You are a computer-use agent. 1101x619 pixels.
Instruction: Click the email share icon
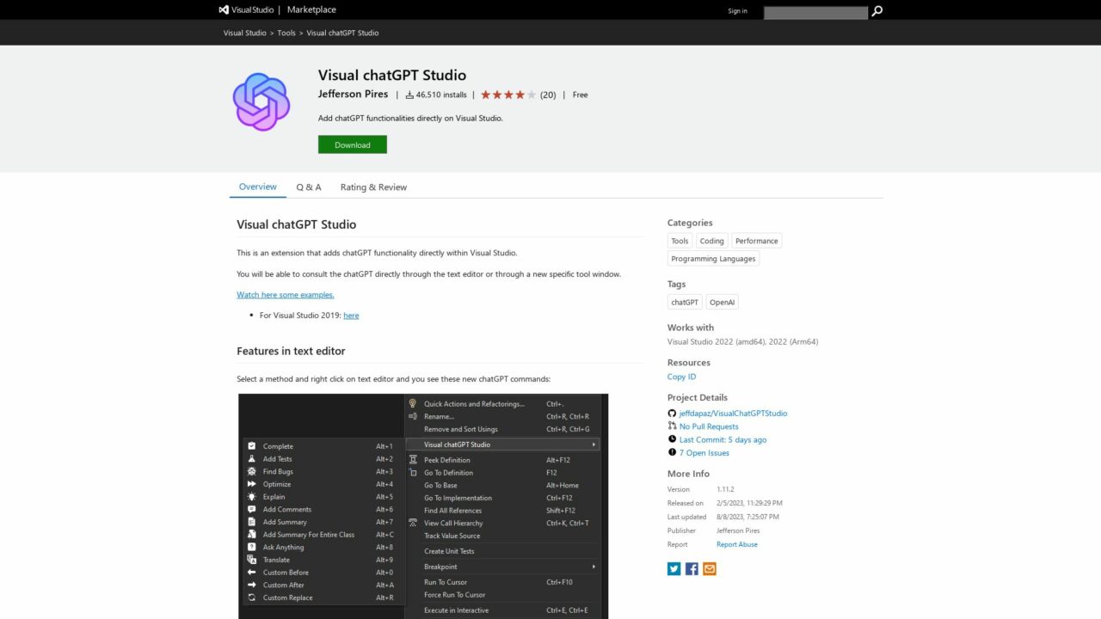point(709,568)
